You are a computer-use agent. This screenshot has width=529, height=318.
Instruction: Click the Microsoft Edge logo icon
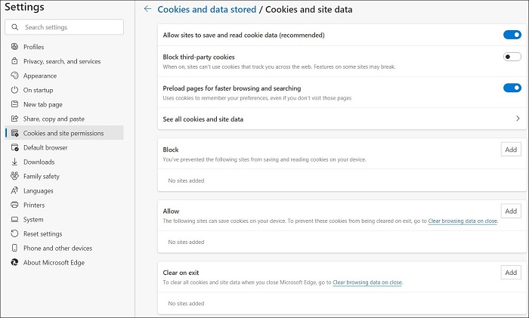pyautogui.click(x=14, y=262)
